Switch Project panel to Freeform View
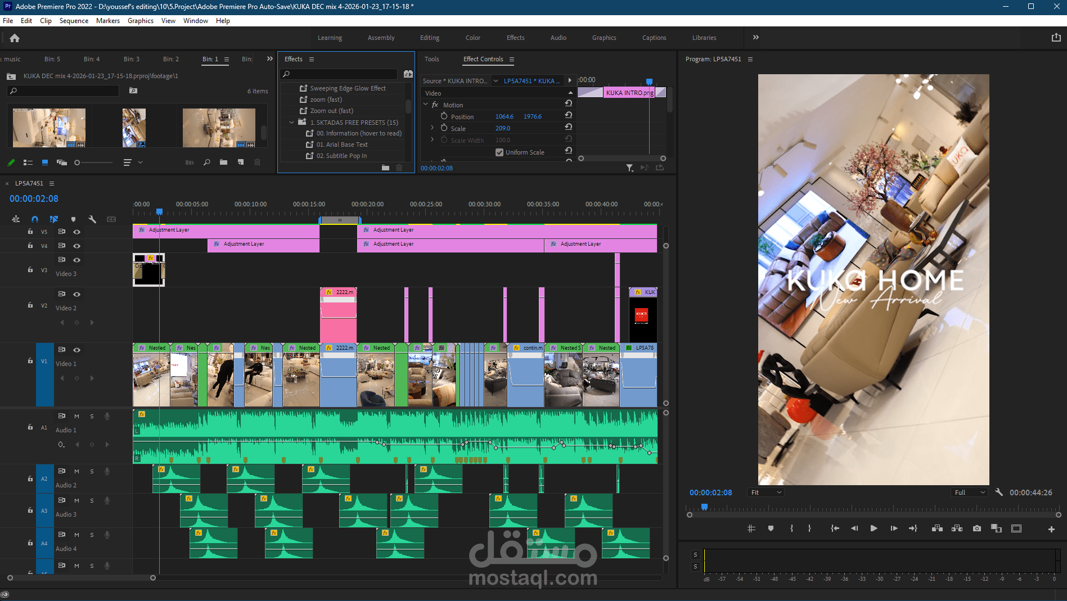1067x601 pixels. click(x=62, y=162)
